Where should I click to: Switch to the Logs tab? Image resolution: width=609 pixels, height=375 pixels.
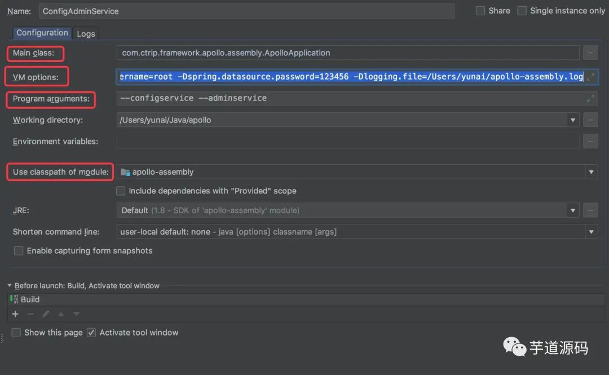(x=86, y=34)
